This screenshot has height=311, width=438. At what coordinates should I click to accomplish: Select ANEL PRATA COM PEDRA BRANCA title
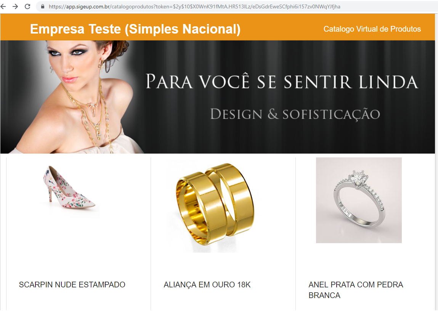point(356,290)
